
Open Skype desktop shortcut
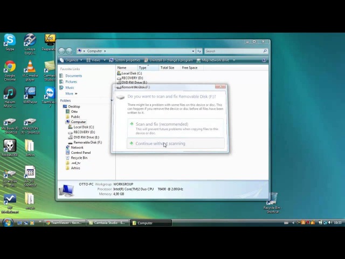tap(10, 42)
